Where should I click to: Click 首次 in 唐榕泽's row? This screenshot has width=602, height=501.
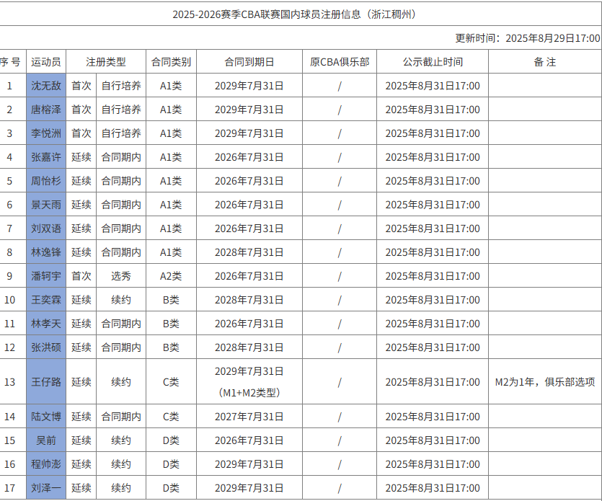(x=81, y=110)
